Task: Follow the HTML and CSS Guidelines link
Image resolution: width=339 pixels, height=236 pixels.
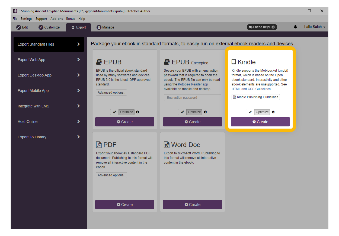Action: click(251, 89)
